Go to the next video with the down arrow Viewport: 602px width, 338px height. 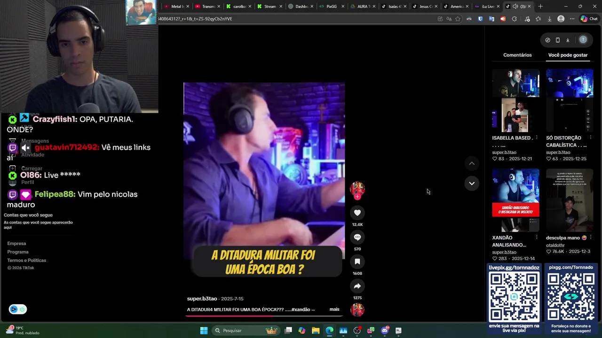[x=472, y=183]
